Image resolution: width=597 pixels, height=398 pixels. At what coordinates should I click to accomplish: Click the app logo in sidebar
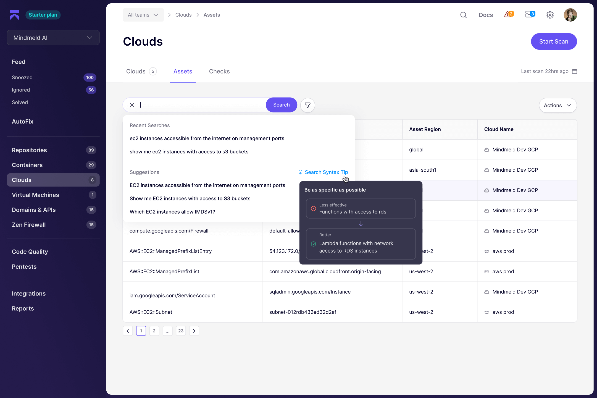tap(14, 15)
